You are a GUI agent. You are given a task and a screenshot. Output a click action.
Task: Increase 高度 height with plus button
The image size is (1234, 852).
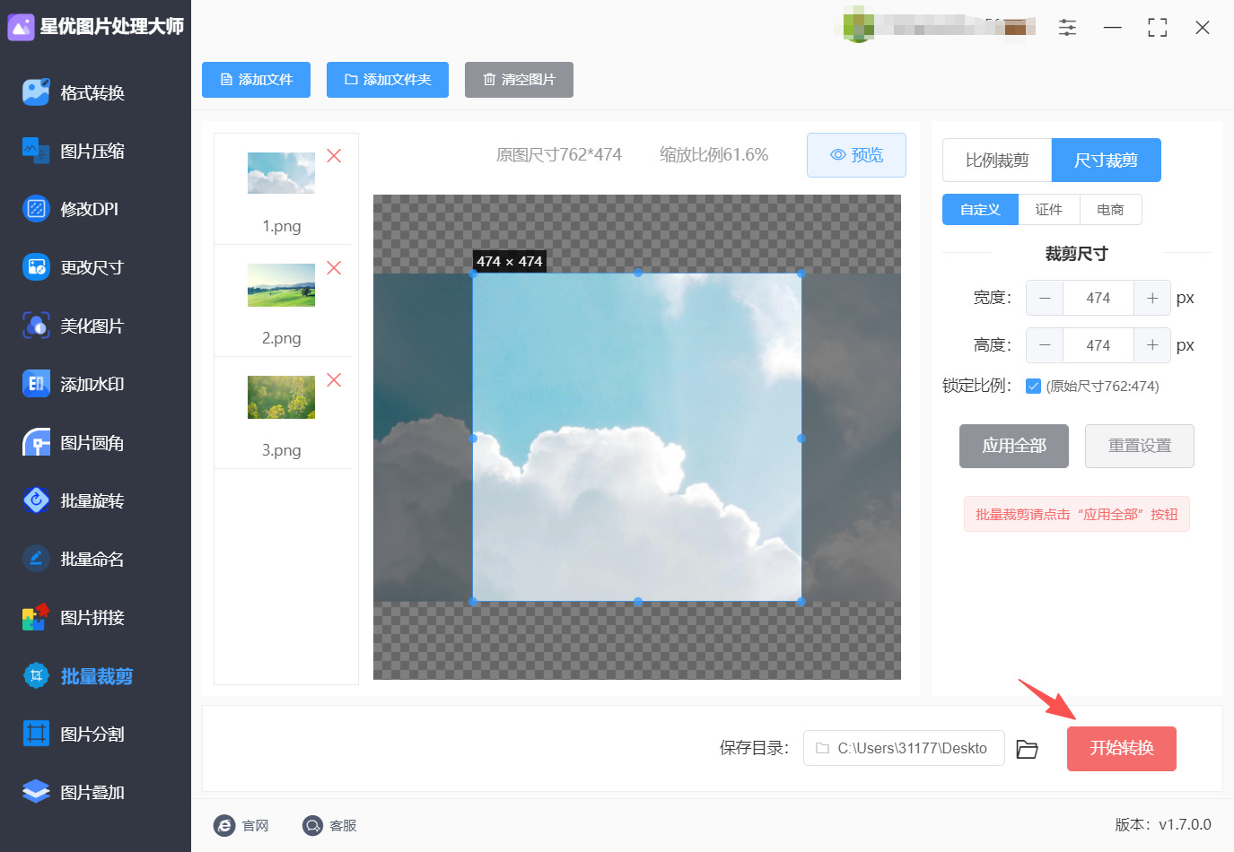[1152, 345]
